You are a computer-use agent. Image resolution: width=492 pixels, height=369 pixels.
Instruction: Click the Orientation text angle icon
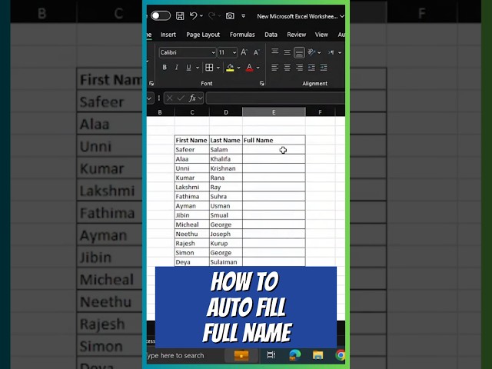pos(311,52)
